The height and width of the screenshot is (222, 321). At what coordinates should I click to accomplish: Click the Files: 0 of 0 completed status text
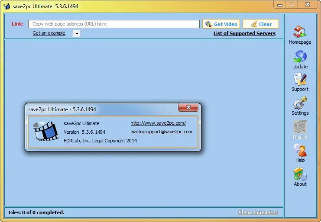coord(36,212)
